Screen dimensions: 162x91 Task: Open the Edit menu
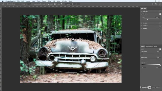point(23,1)
